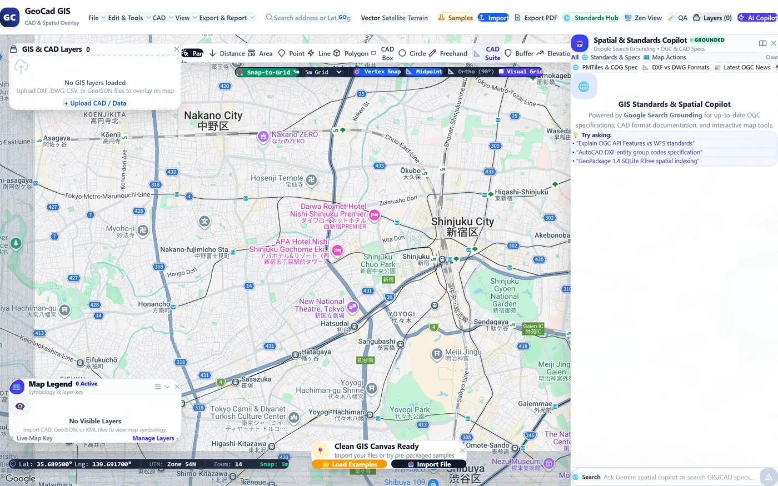Click the New National Theatre map marker
Image resolution: width=778 pixels, height=486 pixels.
[352, 307]
